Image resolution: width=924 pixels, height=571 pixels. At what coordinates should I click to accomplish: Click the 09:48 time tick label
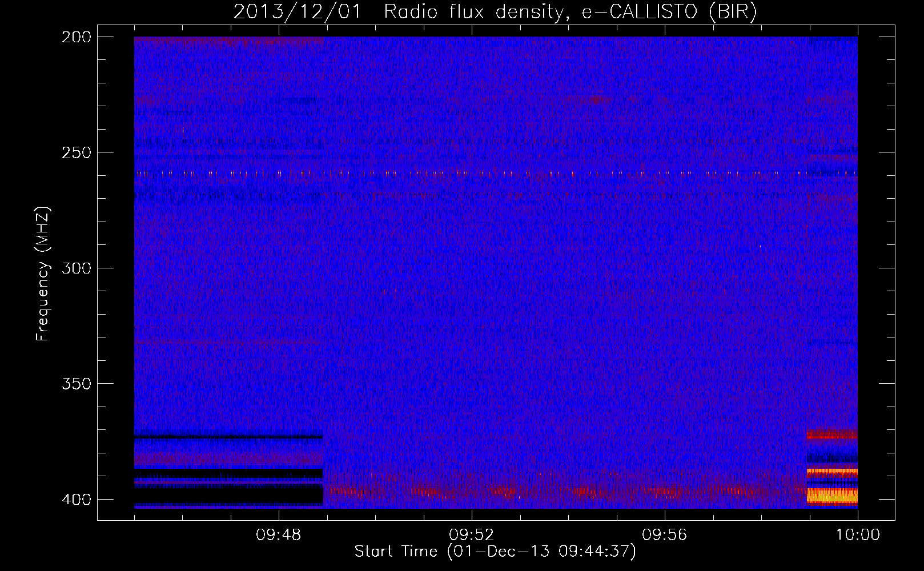coord(279,535)
